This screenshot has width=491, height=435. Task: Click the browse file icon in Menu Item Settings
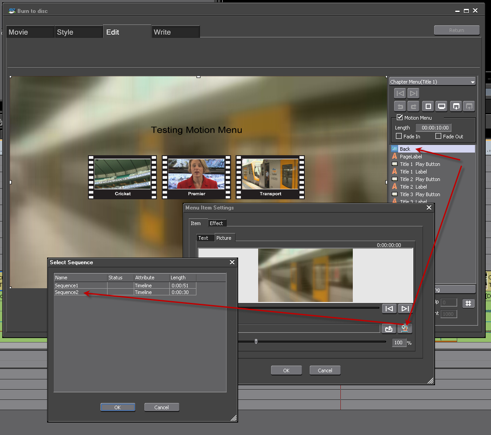click(x=389, y=328)
